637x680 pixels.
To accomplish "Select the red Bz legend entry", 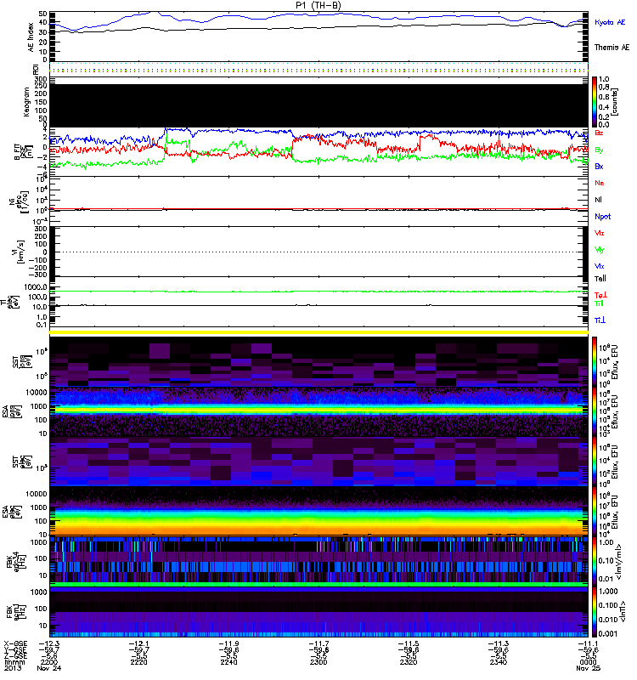I will (600, 133).
